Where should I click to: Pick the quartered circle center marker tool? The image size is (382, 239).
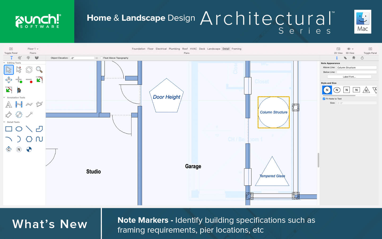(29, 149)
